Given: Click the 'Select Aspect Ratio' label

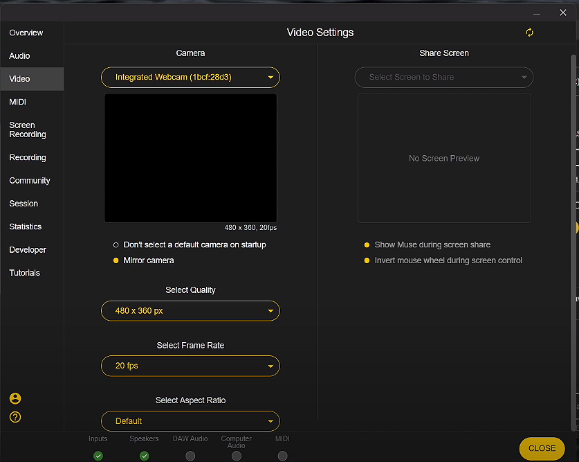Looking at the screenshot, I should 190,400.
